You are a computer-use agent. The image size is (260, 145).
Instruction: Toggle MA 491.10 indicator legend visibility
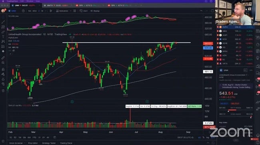tap(13, 47)
